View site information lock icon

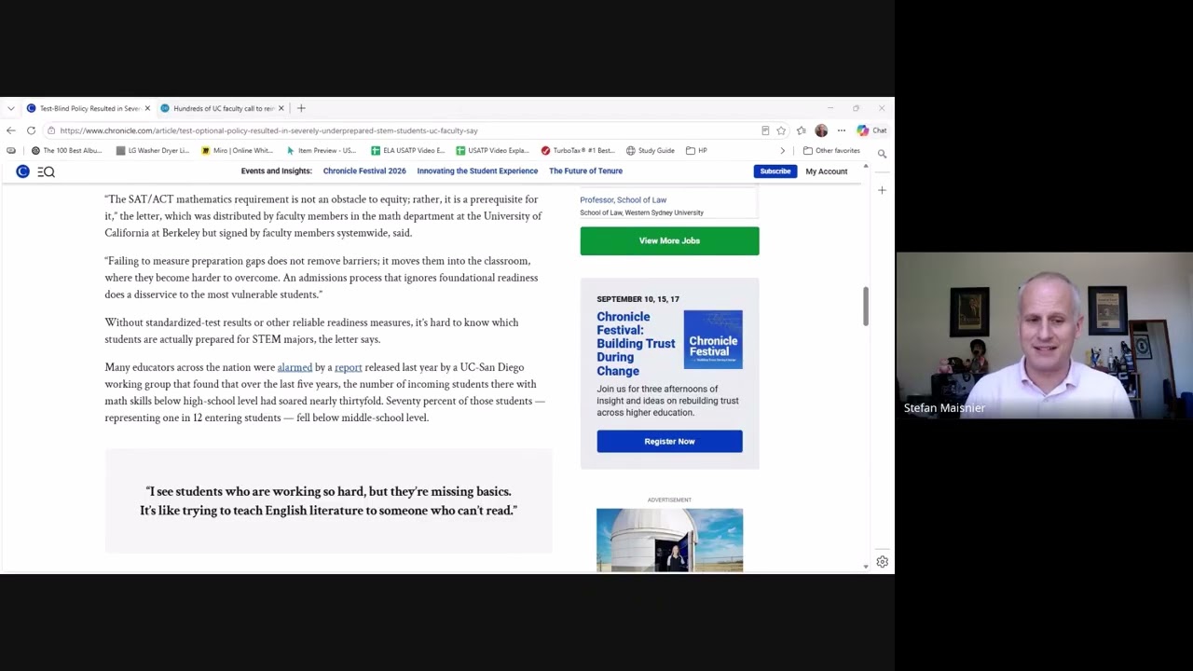(51, 130)
